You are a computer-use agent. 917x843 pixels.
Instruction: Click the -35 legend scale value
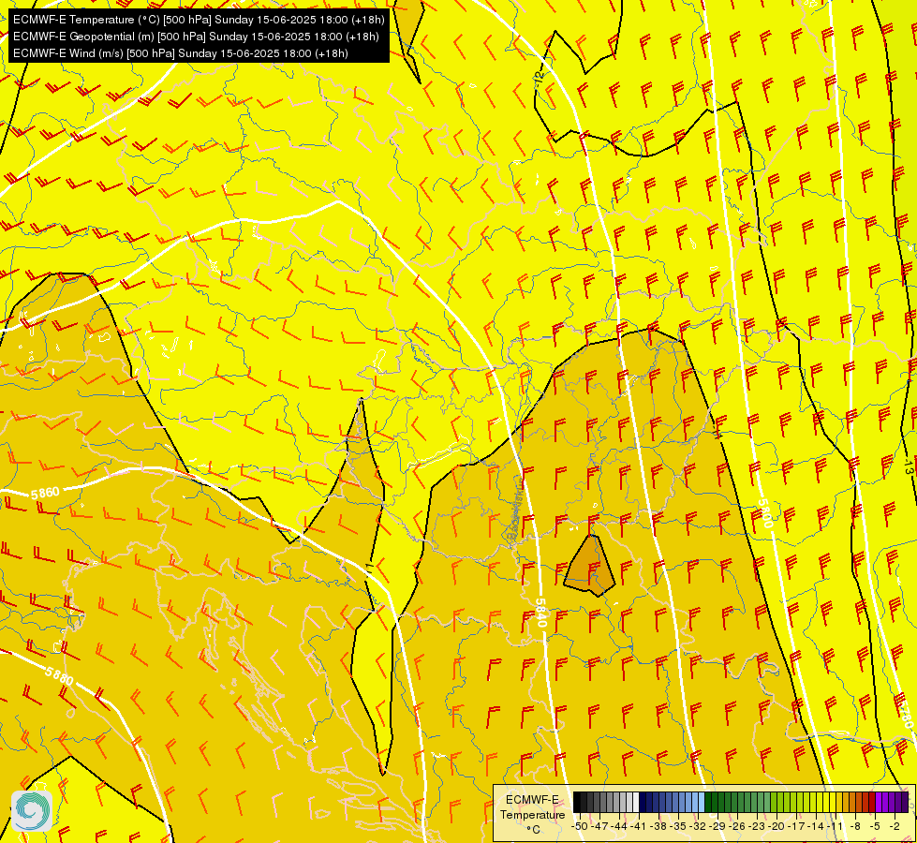click(x=678, y=826)
